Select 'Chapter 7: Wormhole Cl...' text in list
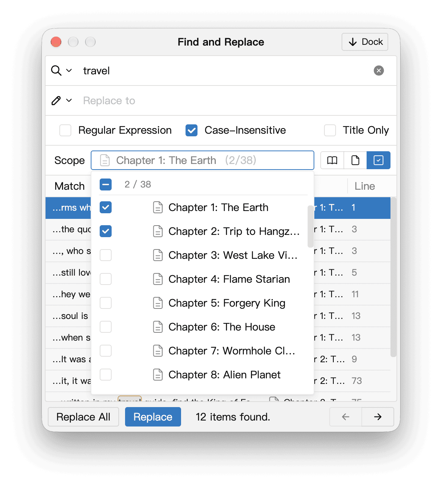 [x=232, y=351]
